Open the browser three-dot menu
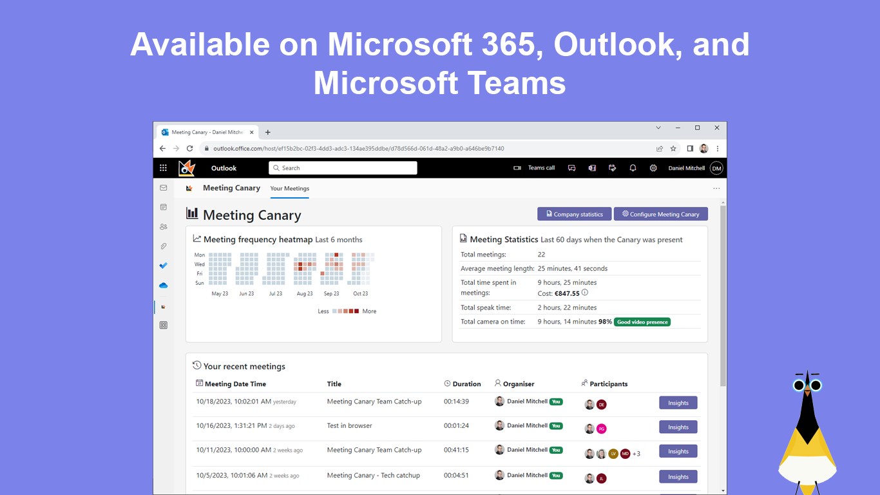This screenshot has width=880, height=495. (x=718, y=148)
